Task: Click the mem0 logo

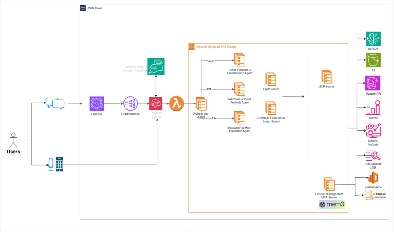Action: pos(332,205)
